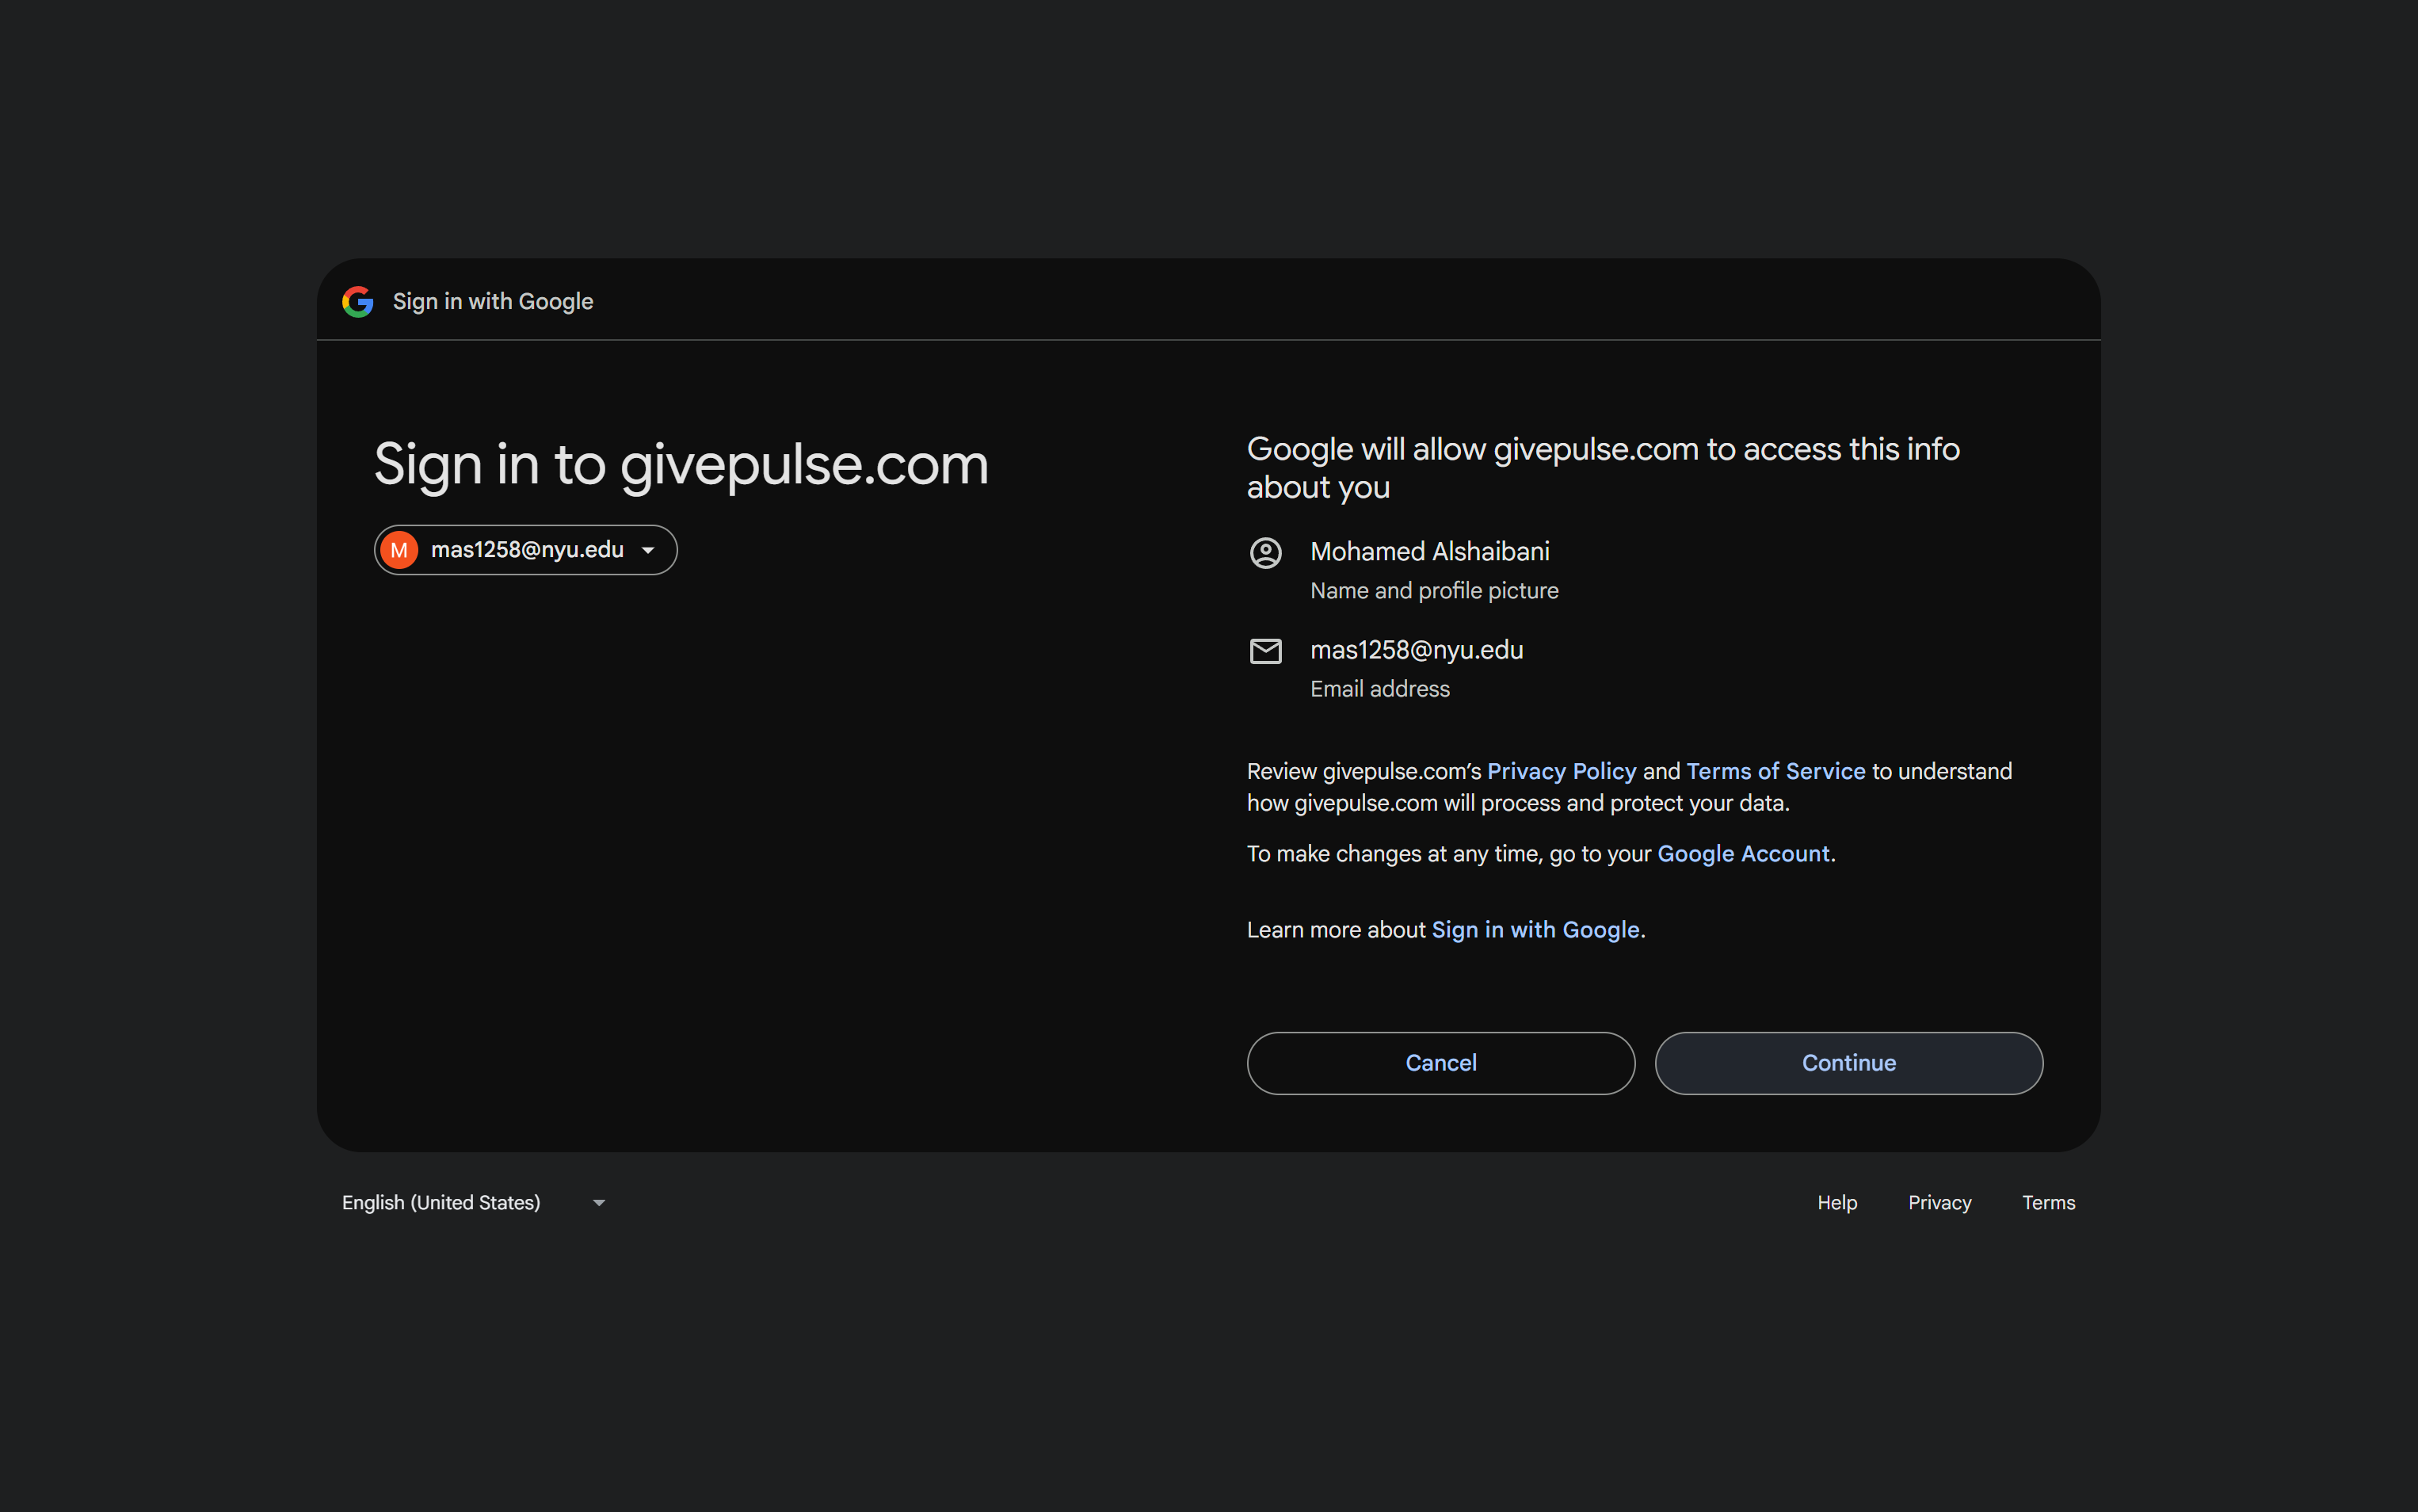Image resolution: width=2418 pixels, height=1512 pixels.
Task: Open the Terms footer link
Action: (2048, 1202)
